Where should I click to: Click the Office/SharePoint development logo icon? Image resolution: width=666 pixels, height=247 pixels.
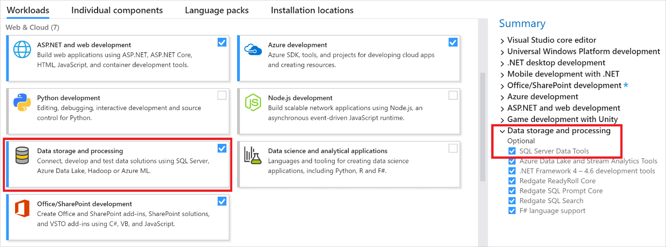tap(22, 209)
